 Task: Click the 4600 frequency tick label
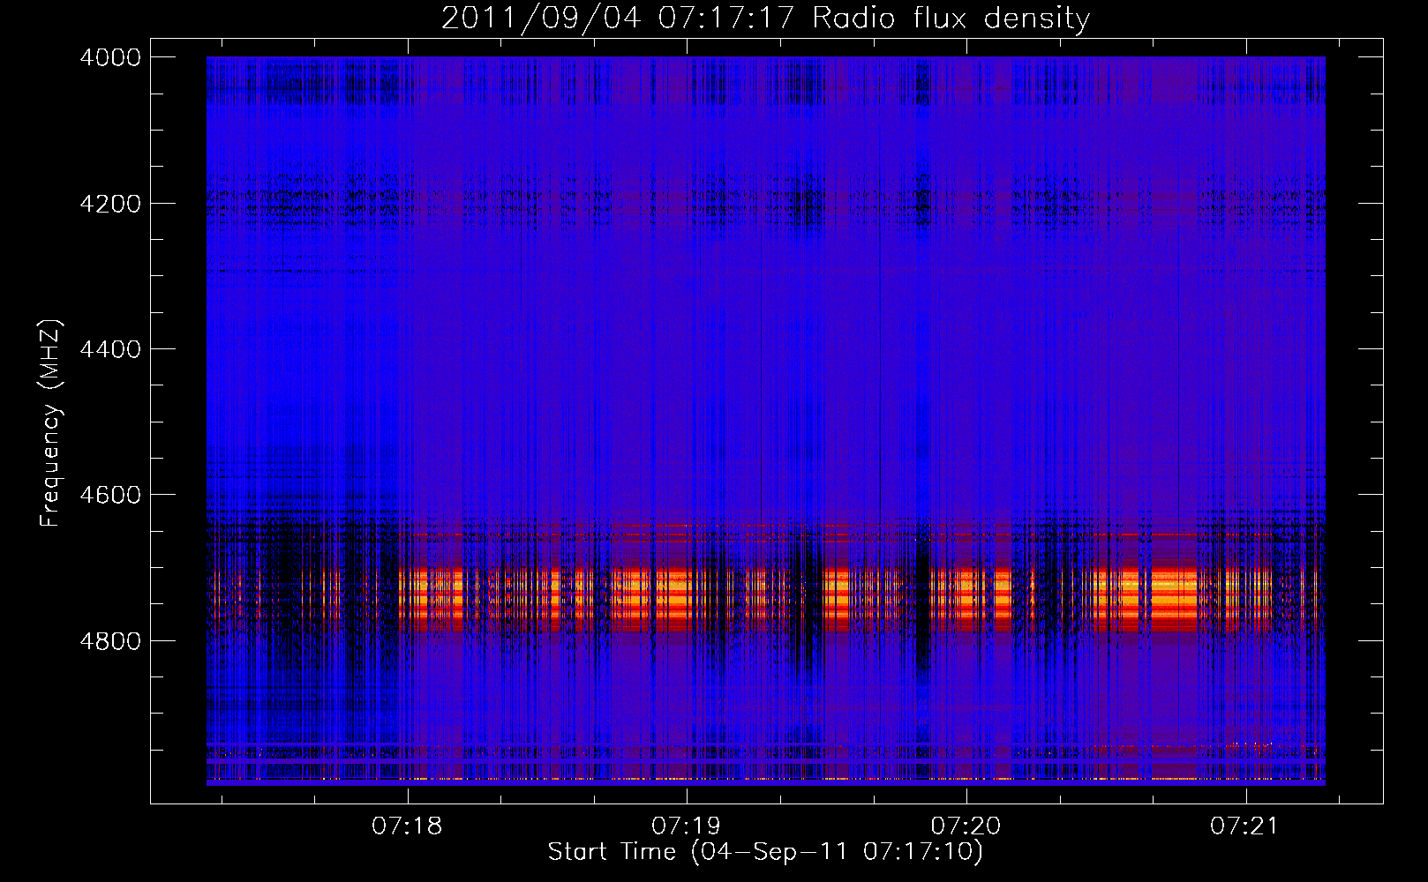point(110,495)
